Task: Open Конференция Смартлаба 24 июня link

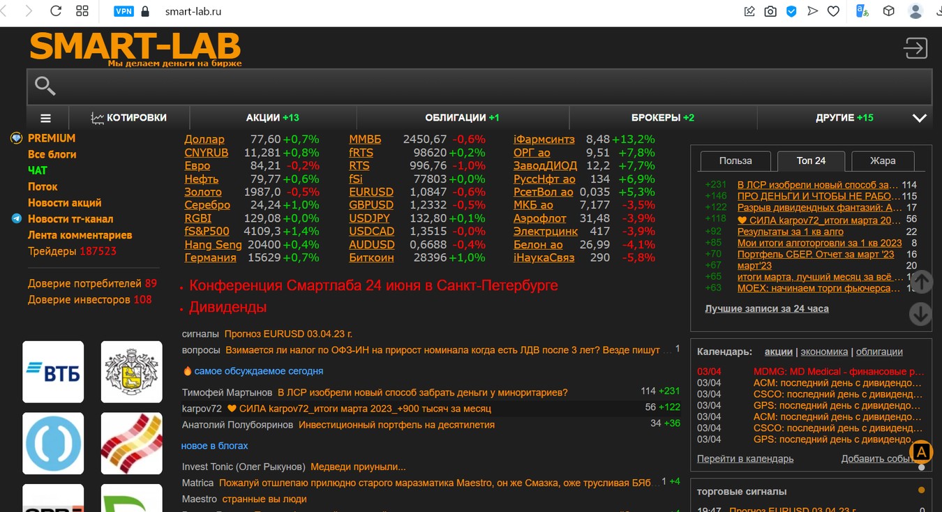Action: [x=373, y=285]
